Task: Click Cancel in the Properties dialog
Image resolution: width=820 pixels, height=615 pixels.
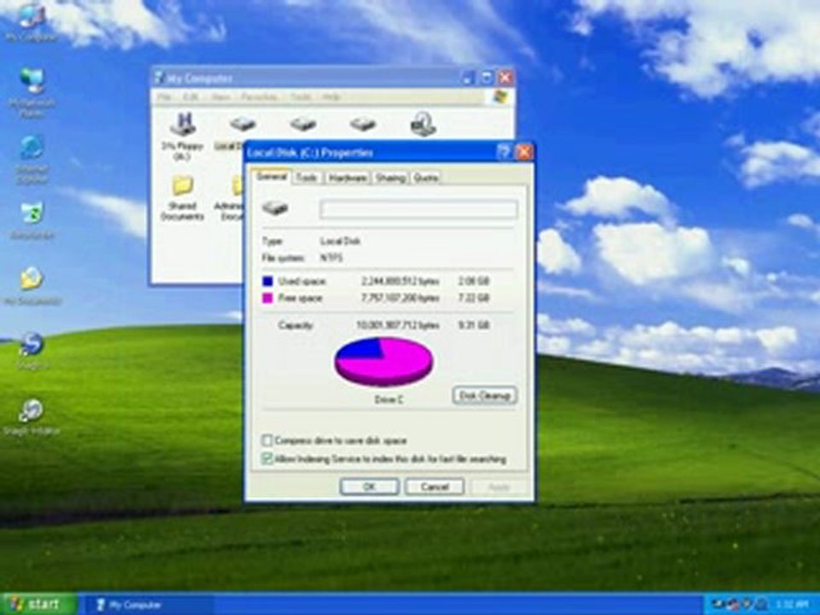Action: 435,487
